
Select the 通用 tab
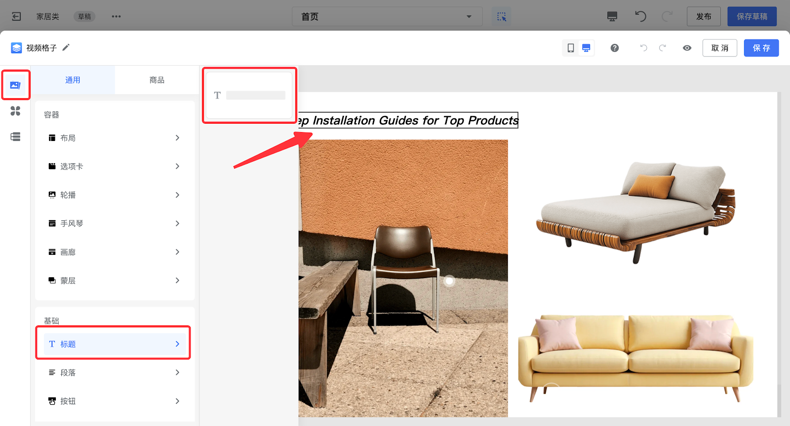pyautogui.click(x=73, y=80)
